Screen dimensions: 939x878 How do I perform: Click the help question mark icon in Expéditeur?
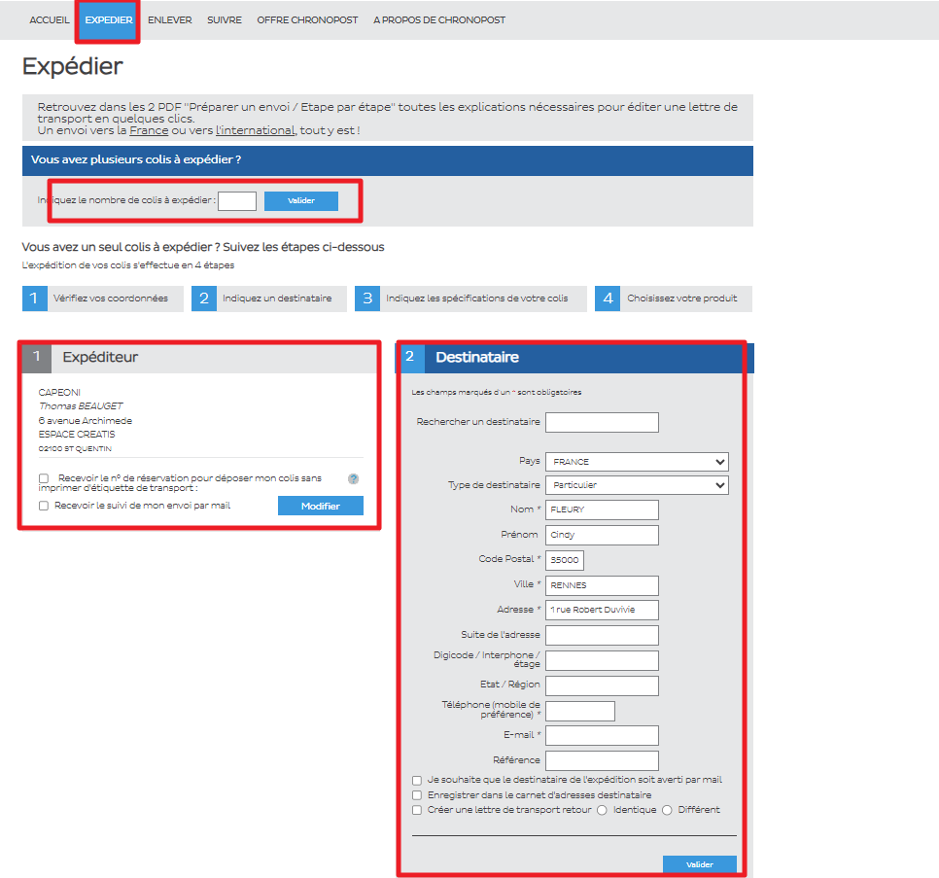tap(353, 478)
